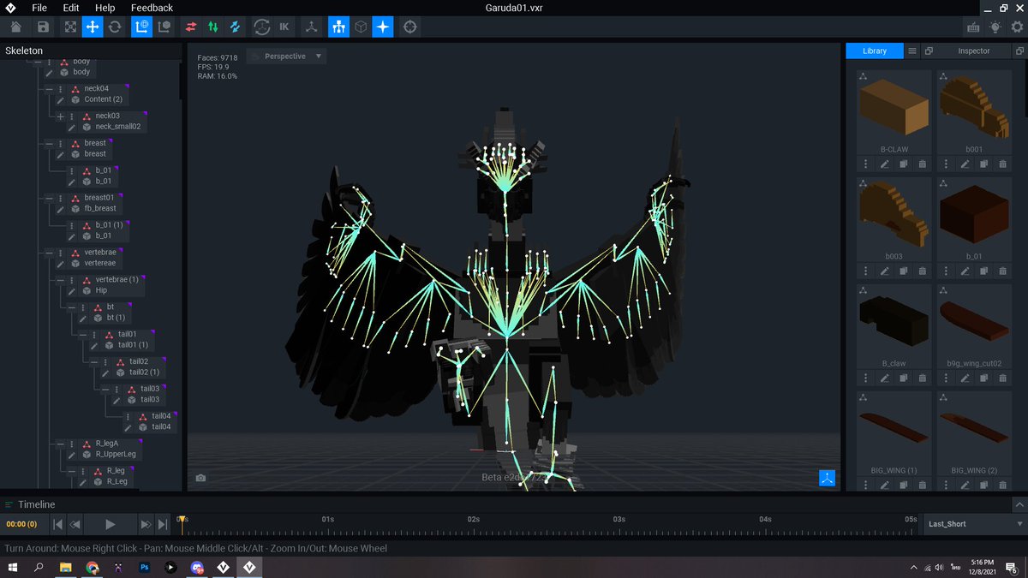The width and height of the screenshot is (1028, 578).
Task: Click the lightbulb icon at top right
Action: 995,27
